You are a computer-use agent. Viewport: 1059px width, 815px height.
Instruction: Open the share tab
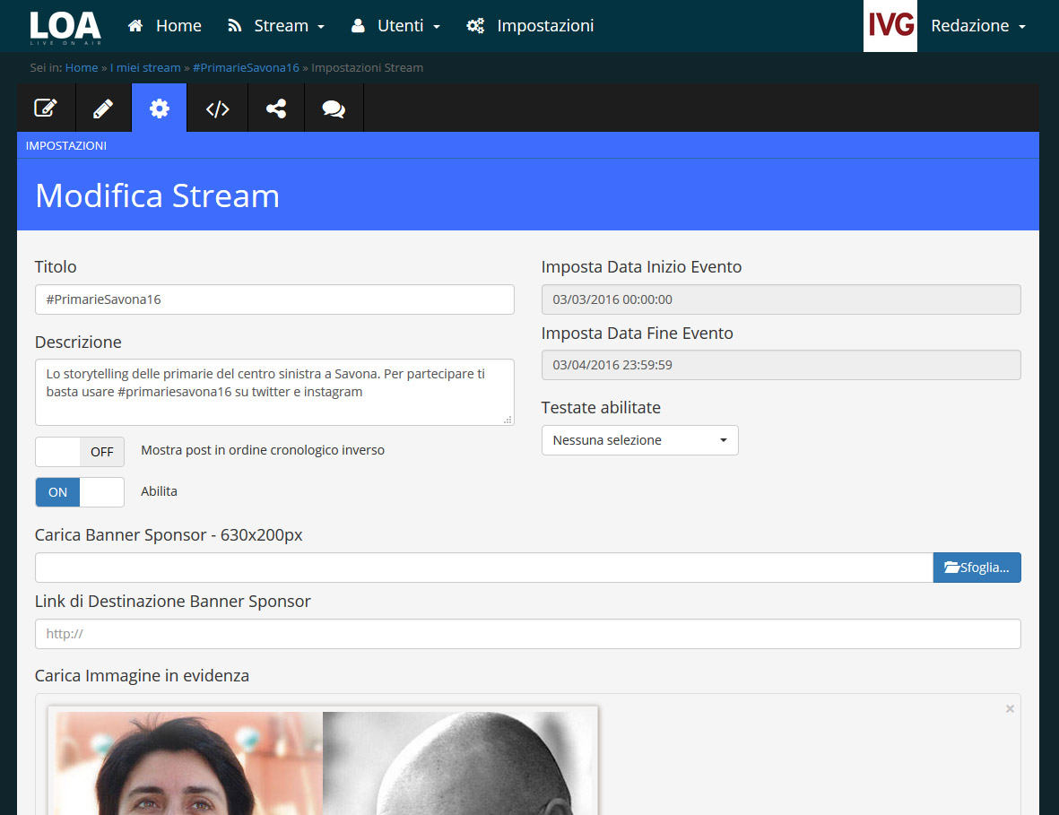[276, 108]
